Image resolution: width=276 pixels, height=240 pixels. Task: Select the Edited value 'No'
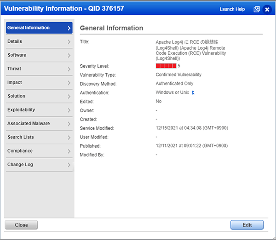coord(159,101)
